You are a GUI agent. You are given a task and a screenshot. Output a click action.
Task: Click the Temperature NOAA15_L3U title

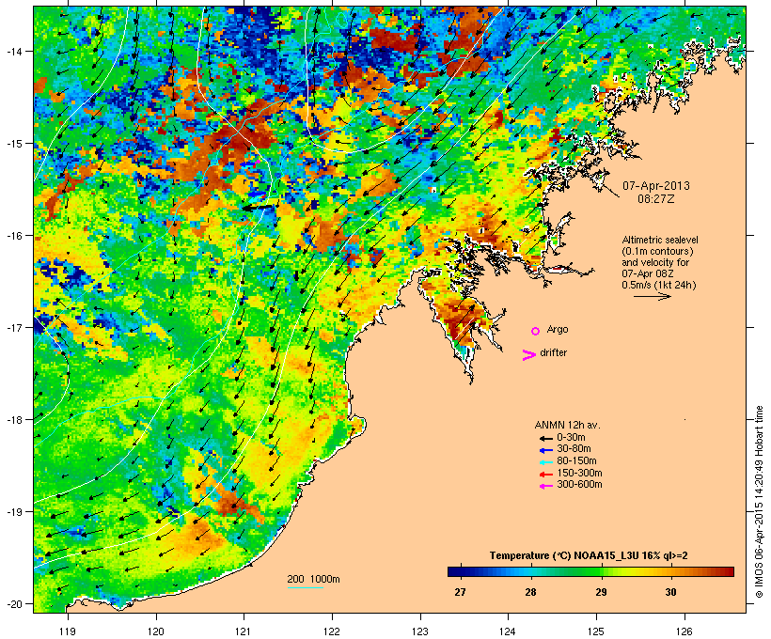[589, 556]
